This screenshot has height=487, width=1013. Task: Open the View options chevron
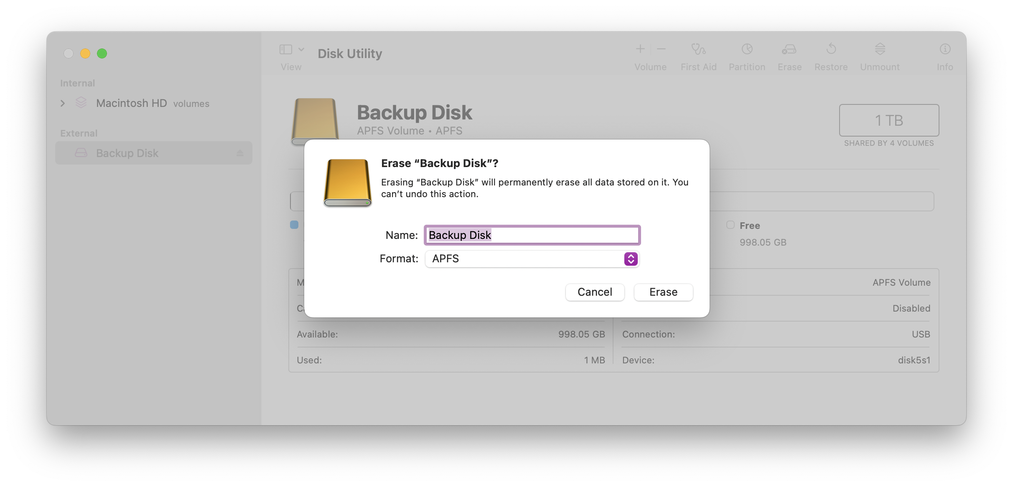coord(301,50)
